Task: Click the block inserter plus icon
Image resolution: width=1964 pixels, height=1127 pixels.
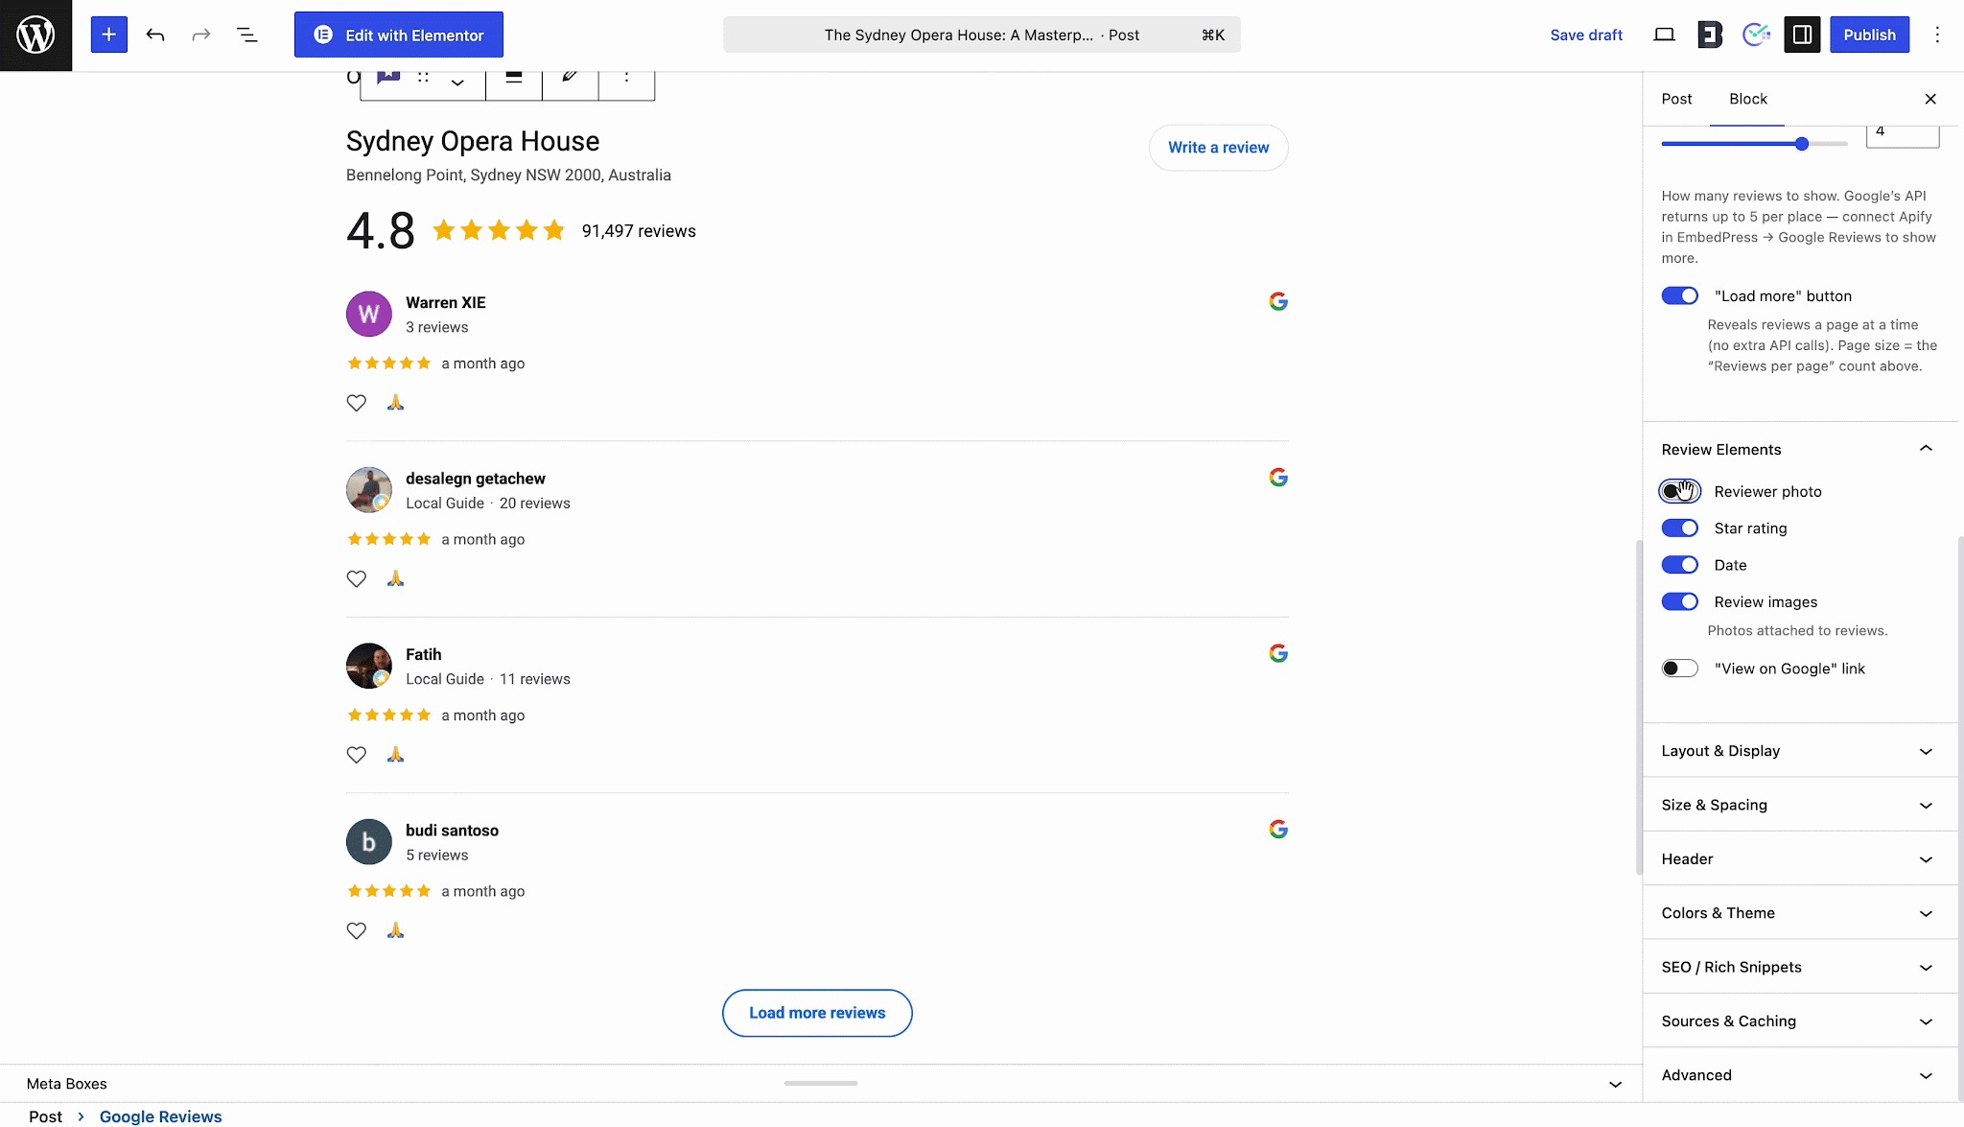Action: click(109, 35)
